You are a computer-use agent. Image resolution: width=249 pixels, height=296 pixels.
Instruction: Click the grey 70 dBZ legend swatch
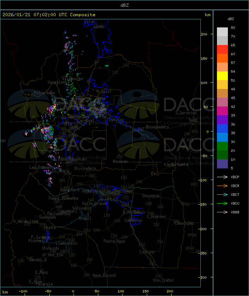point(222,32)
